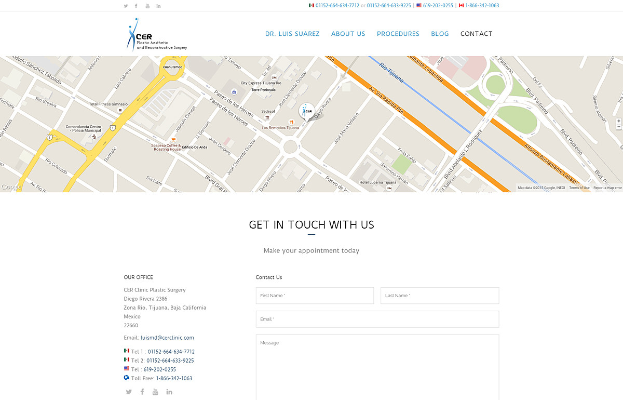The image size is (623, 400).
Task: Open the LinkedIn icon in top bar
Action: point(158,6)
